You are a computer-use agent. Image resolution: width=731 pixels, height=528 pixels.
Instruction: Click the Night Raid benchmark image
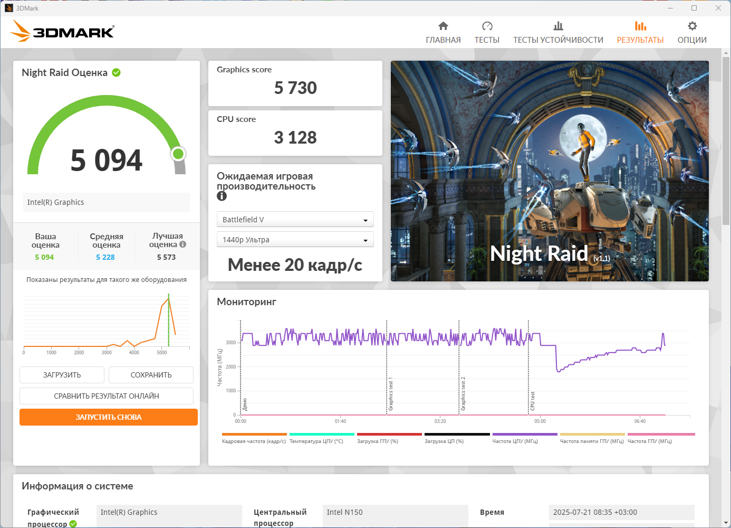(x=550, y=171)
